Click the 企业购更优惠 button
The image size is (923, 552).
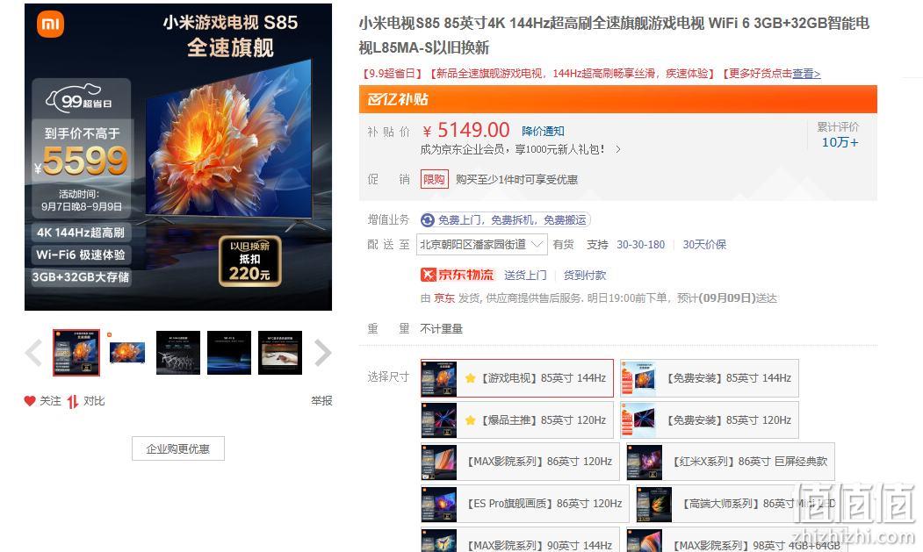(177, 449)
